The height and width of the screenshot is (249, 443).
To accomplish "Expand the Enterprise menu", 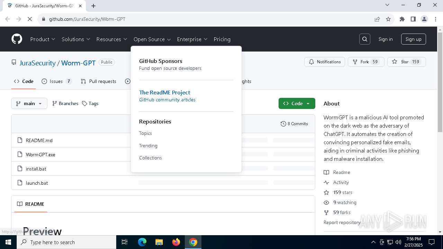I will click(192, 39).
